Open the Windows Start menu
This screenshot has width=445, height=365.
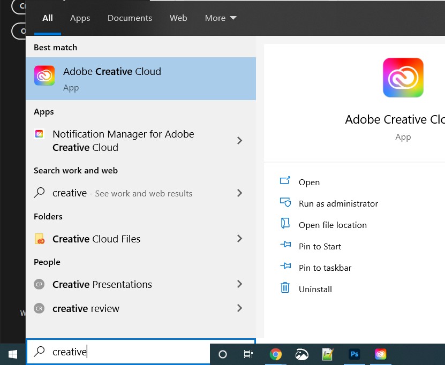click(x=13, y=354)
